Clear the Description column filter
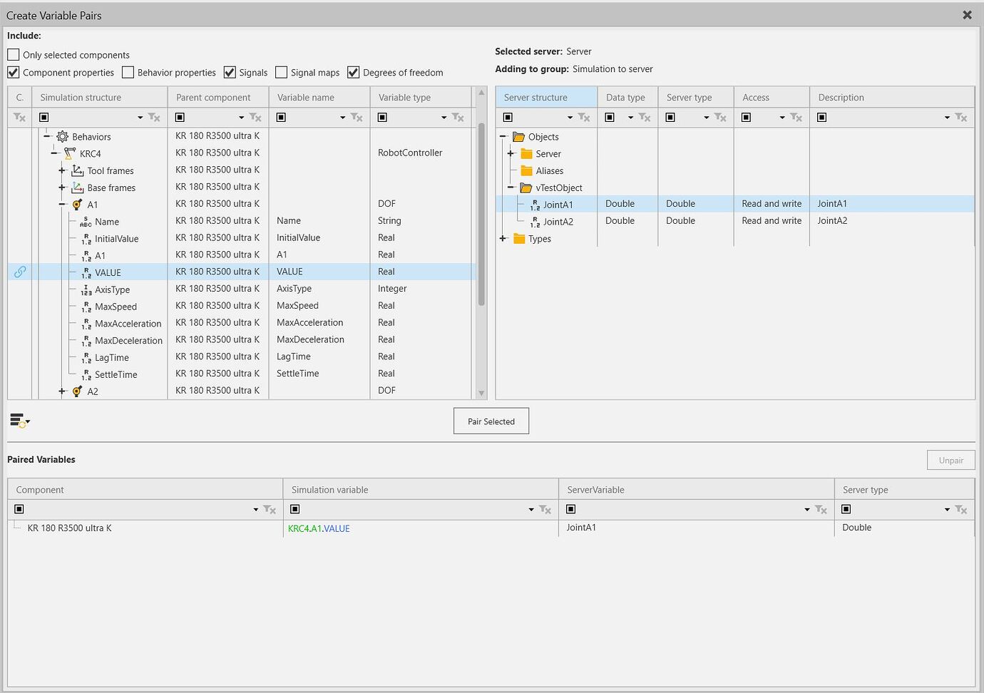 (x=961, y=118)
